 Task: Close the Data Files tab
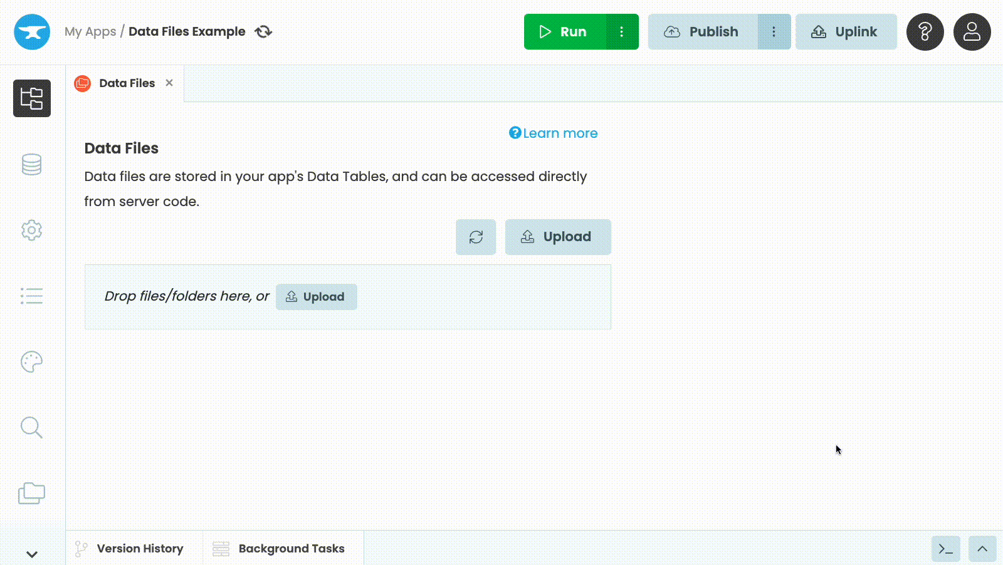tap(169, 83)
